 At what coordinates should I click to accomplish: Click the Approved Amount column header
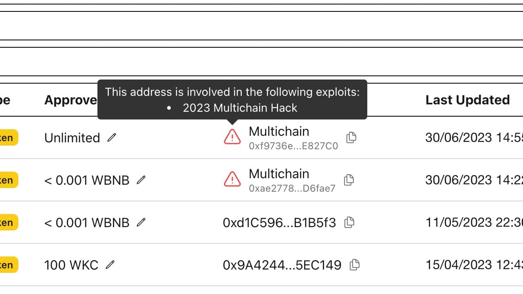tap(71, 99)
